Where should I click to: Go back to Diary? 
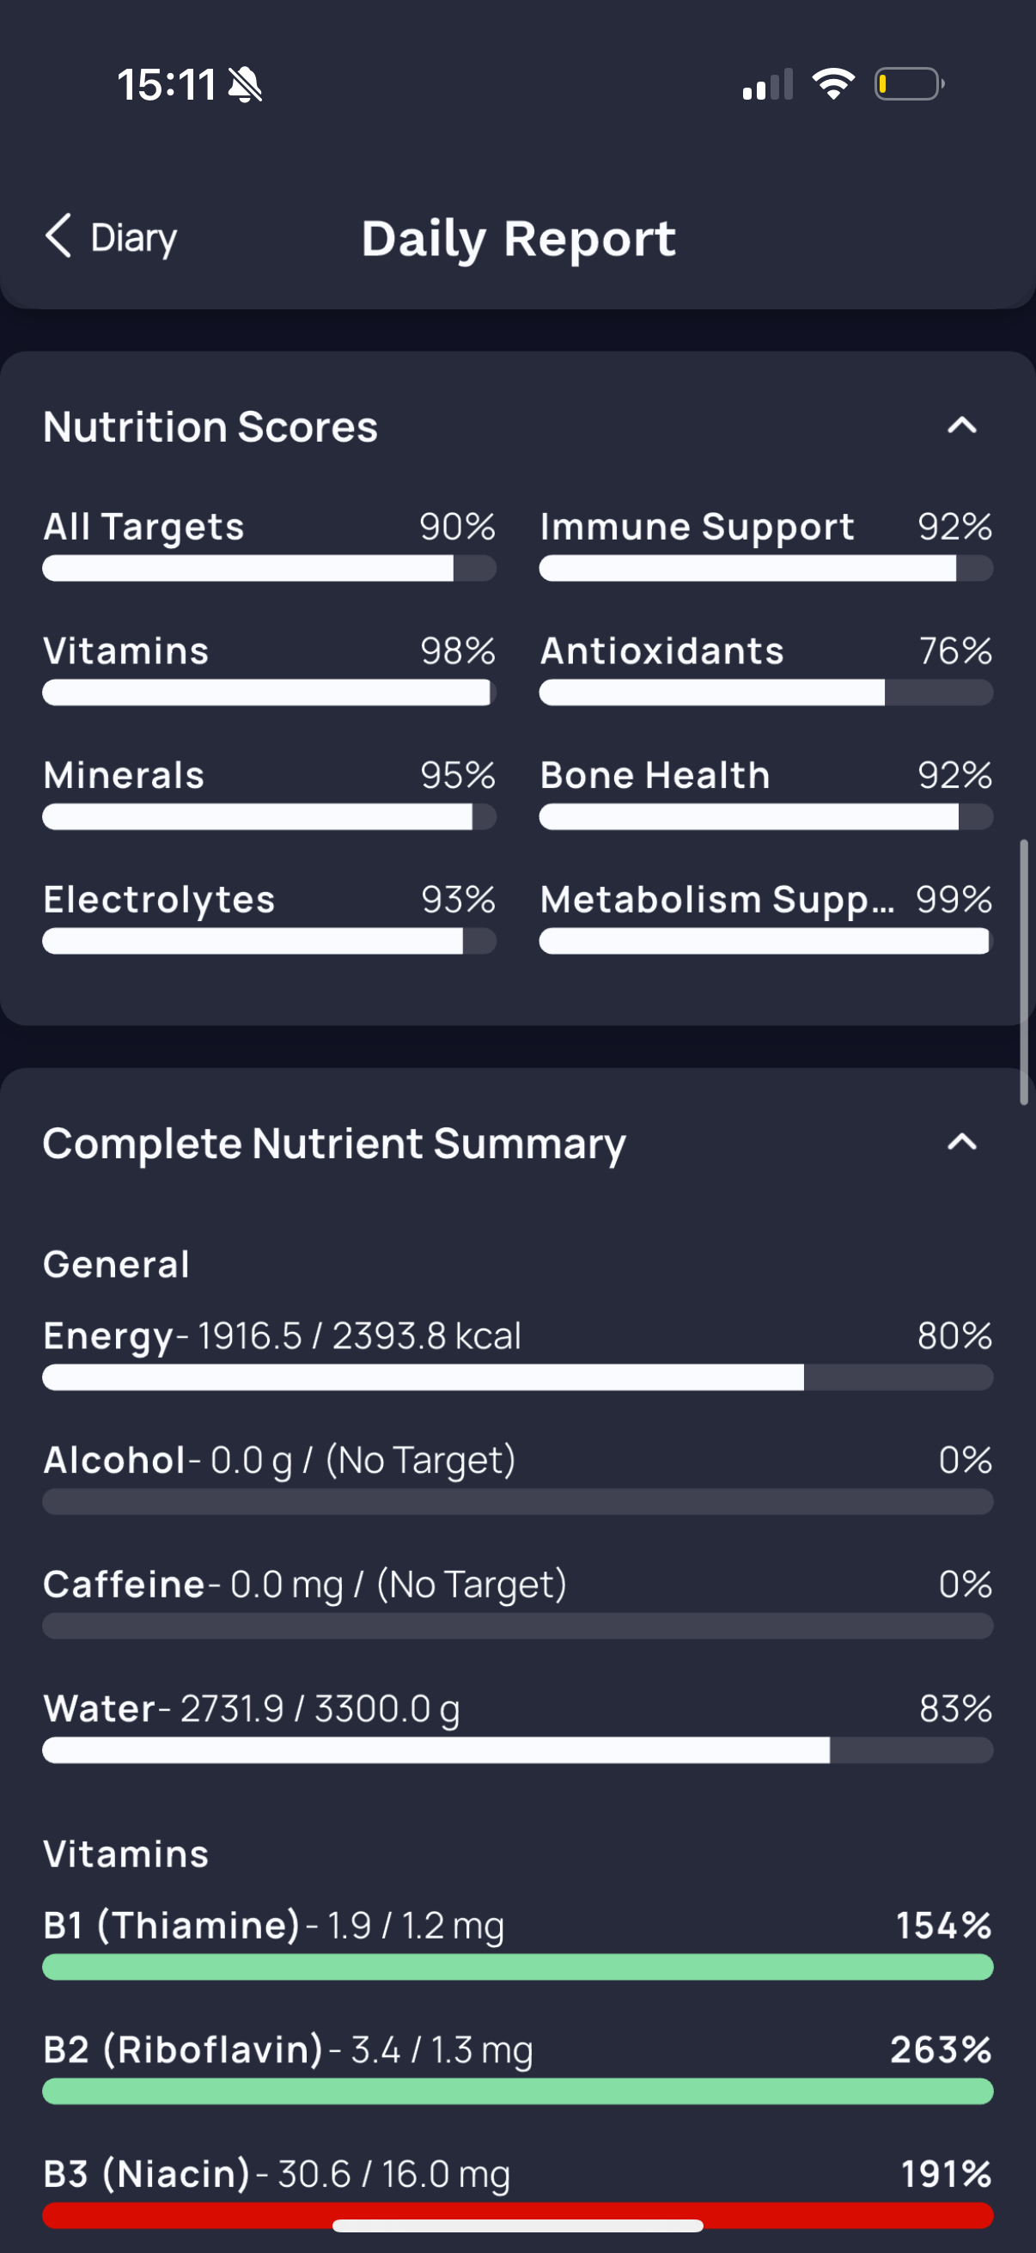(111, 237)
